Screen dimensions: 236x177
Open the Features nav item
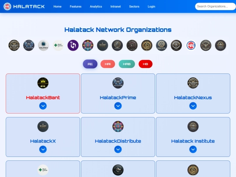[76, 7]
